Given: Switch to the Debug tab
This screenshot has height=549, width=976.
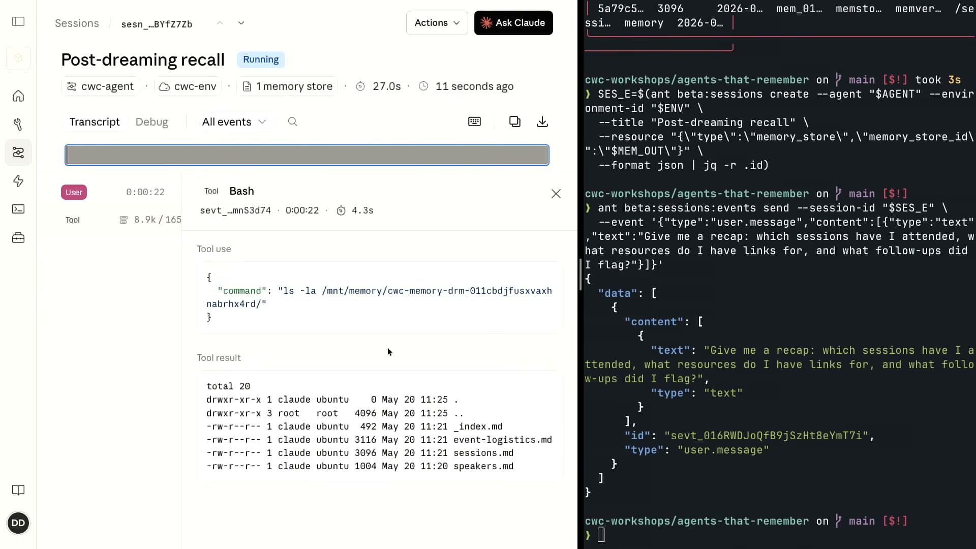Looking at the screenshot, I should [151, 122].
